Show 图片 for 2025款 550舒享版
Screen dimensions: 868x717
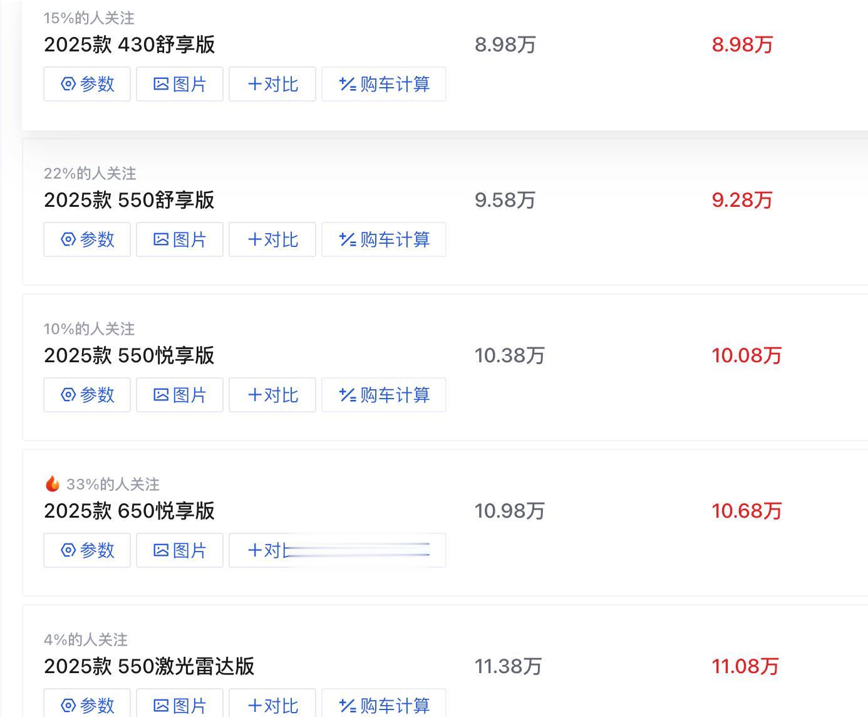coord(180,239)
